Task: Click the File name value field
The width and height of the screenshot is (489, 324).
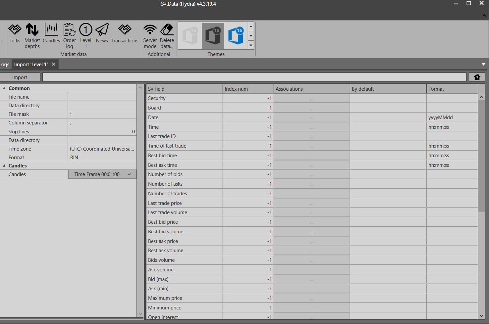Action: (102, 97)
